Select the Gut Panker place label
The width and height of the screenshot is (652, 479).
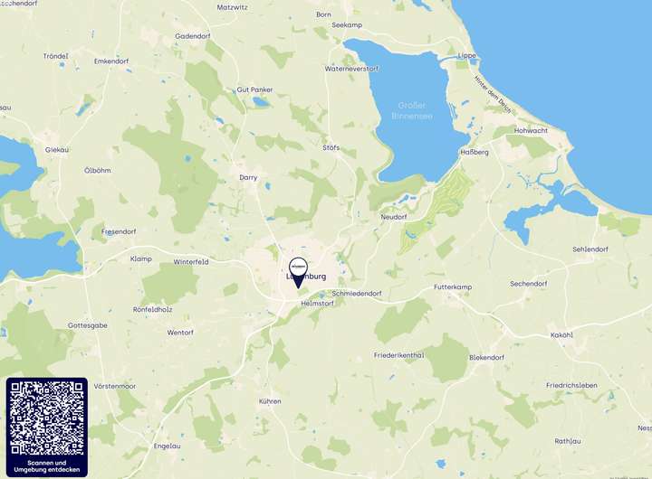[254, 89]
